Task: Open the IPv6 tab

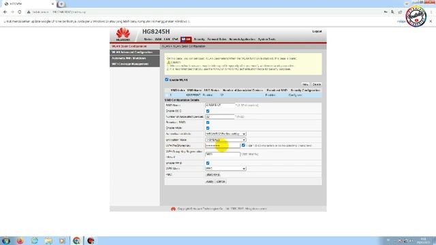Action: coord(175,39)
